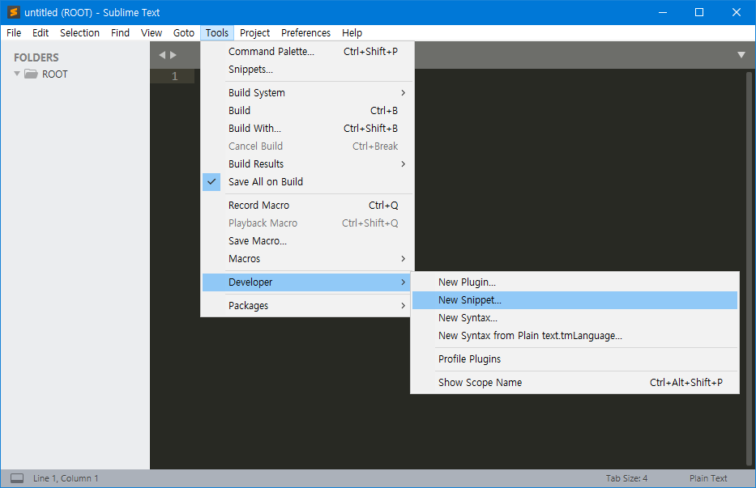The height and width of the screenshot is (488, 756).
Task: Select New Syntax from Plain text.tmLanguage…
Action: 574,336
